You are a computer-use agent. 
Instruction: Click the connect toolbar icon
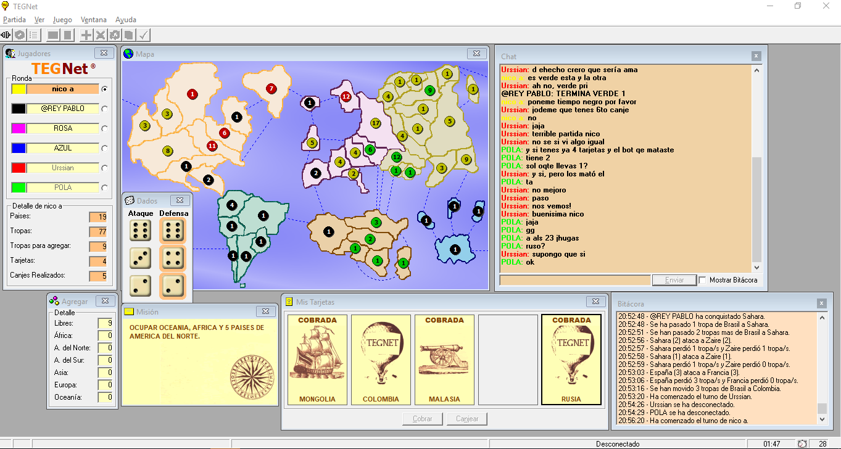tap(6, 35)
